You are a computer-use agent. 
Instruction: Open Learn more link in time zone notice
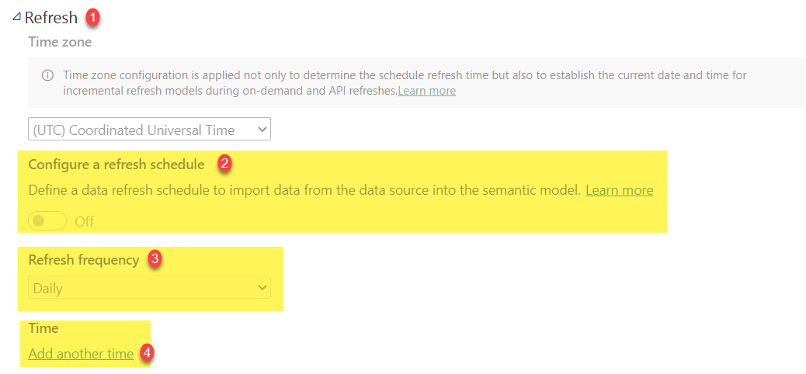[x=426, y=91]
